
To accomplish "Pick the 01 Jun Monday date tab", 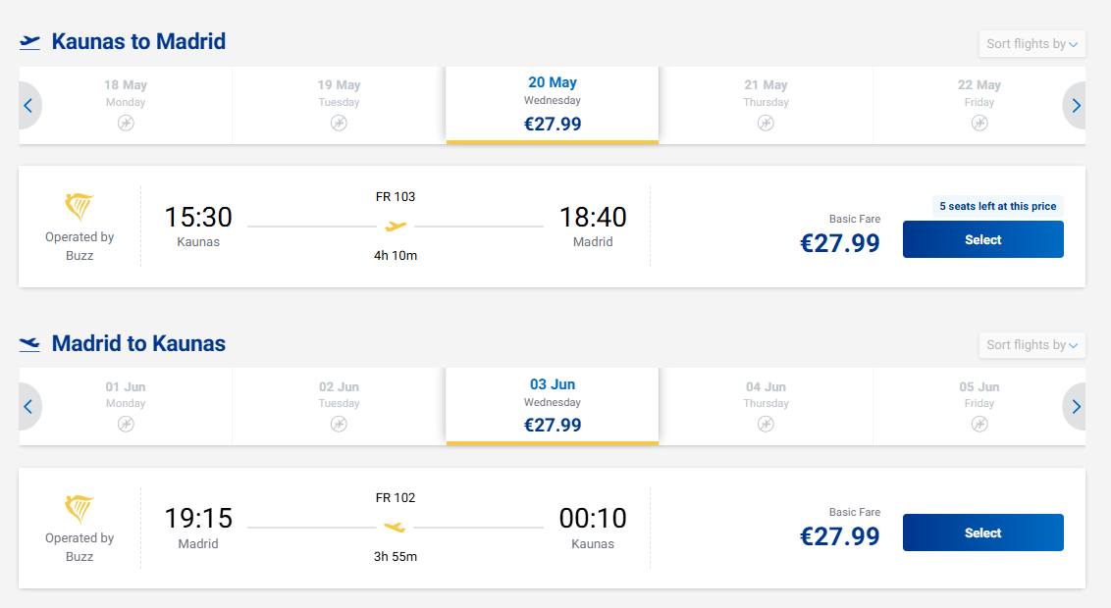I will (126, 405).
